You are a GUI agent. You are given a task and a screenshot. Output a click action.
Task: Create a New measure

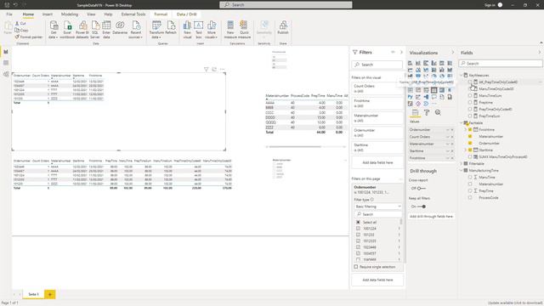tap(230, 30)
